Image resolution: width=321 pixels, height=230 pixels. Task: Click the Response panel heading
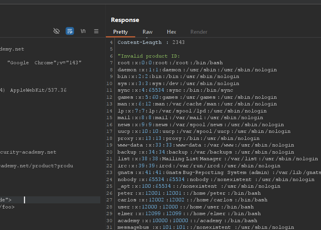click(125, 20)
